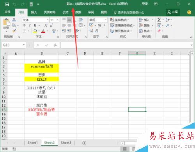Click the Sort and Filter icon
This screenshot has width=195, height=152.
point(168,20)
